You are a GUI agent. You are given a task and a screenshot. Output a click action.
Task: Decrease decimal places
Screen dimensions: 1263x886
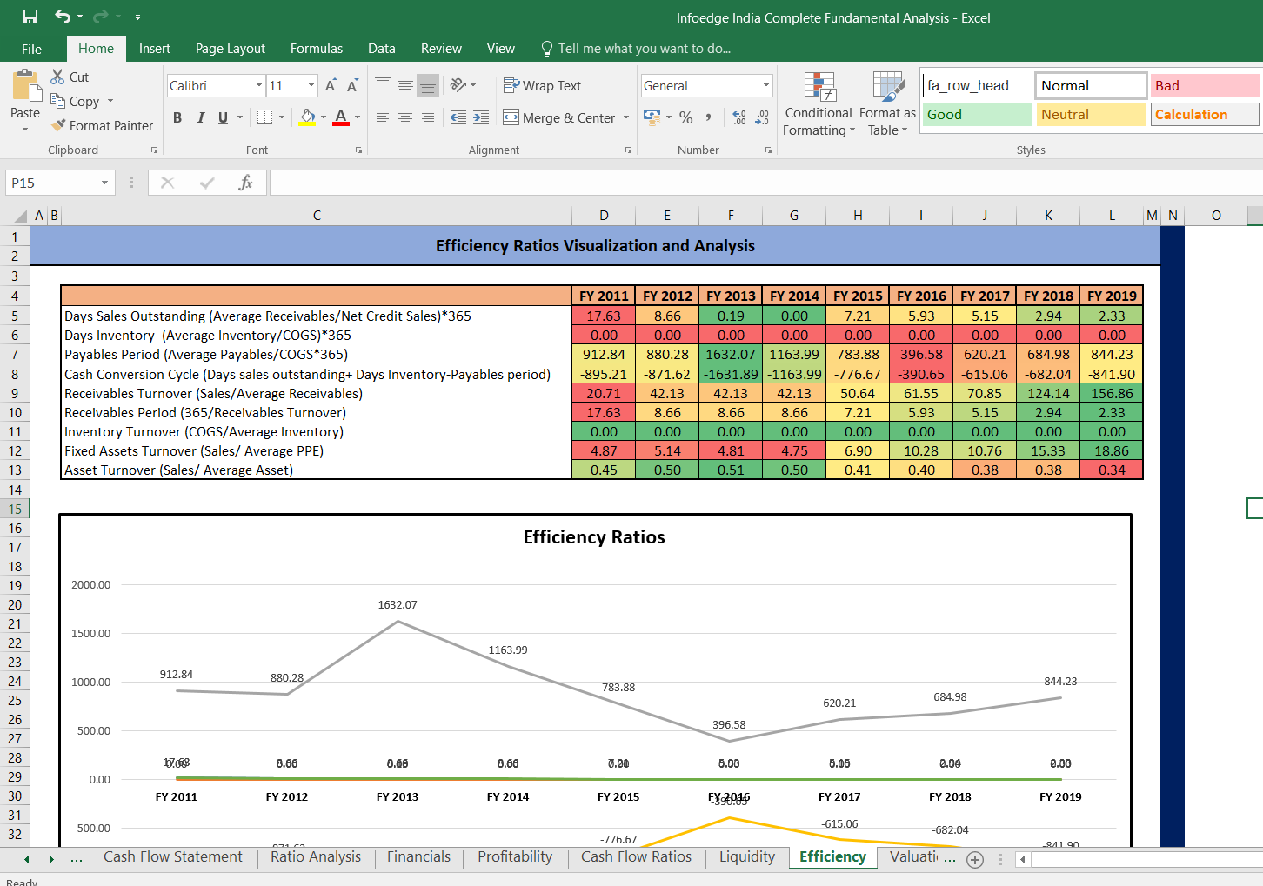tap(762, 117)
